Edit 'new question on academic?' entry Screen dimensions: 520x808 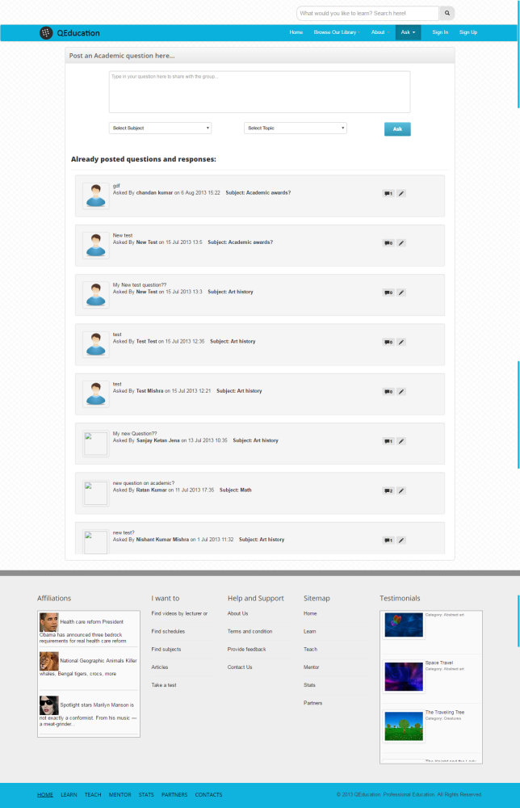coord(401,490)
